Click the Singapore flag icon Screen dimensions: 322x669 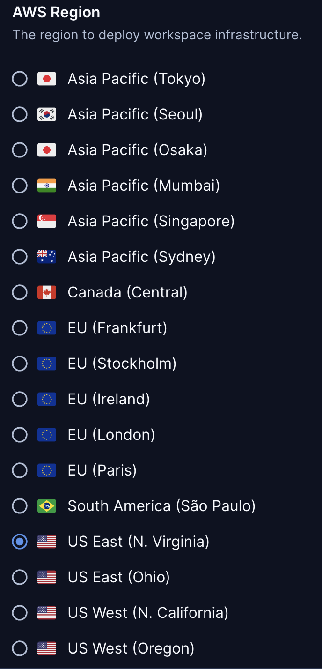46,221
